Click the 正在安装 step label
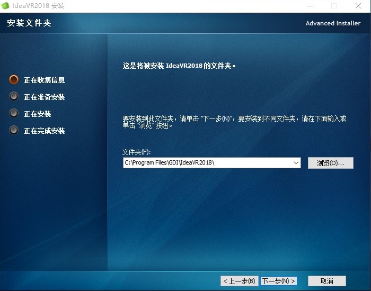Screen dimensions: 371x291 (38, 114)
